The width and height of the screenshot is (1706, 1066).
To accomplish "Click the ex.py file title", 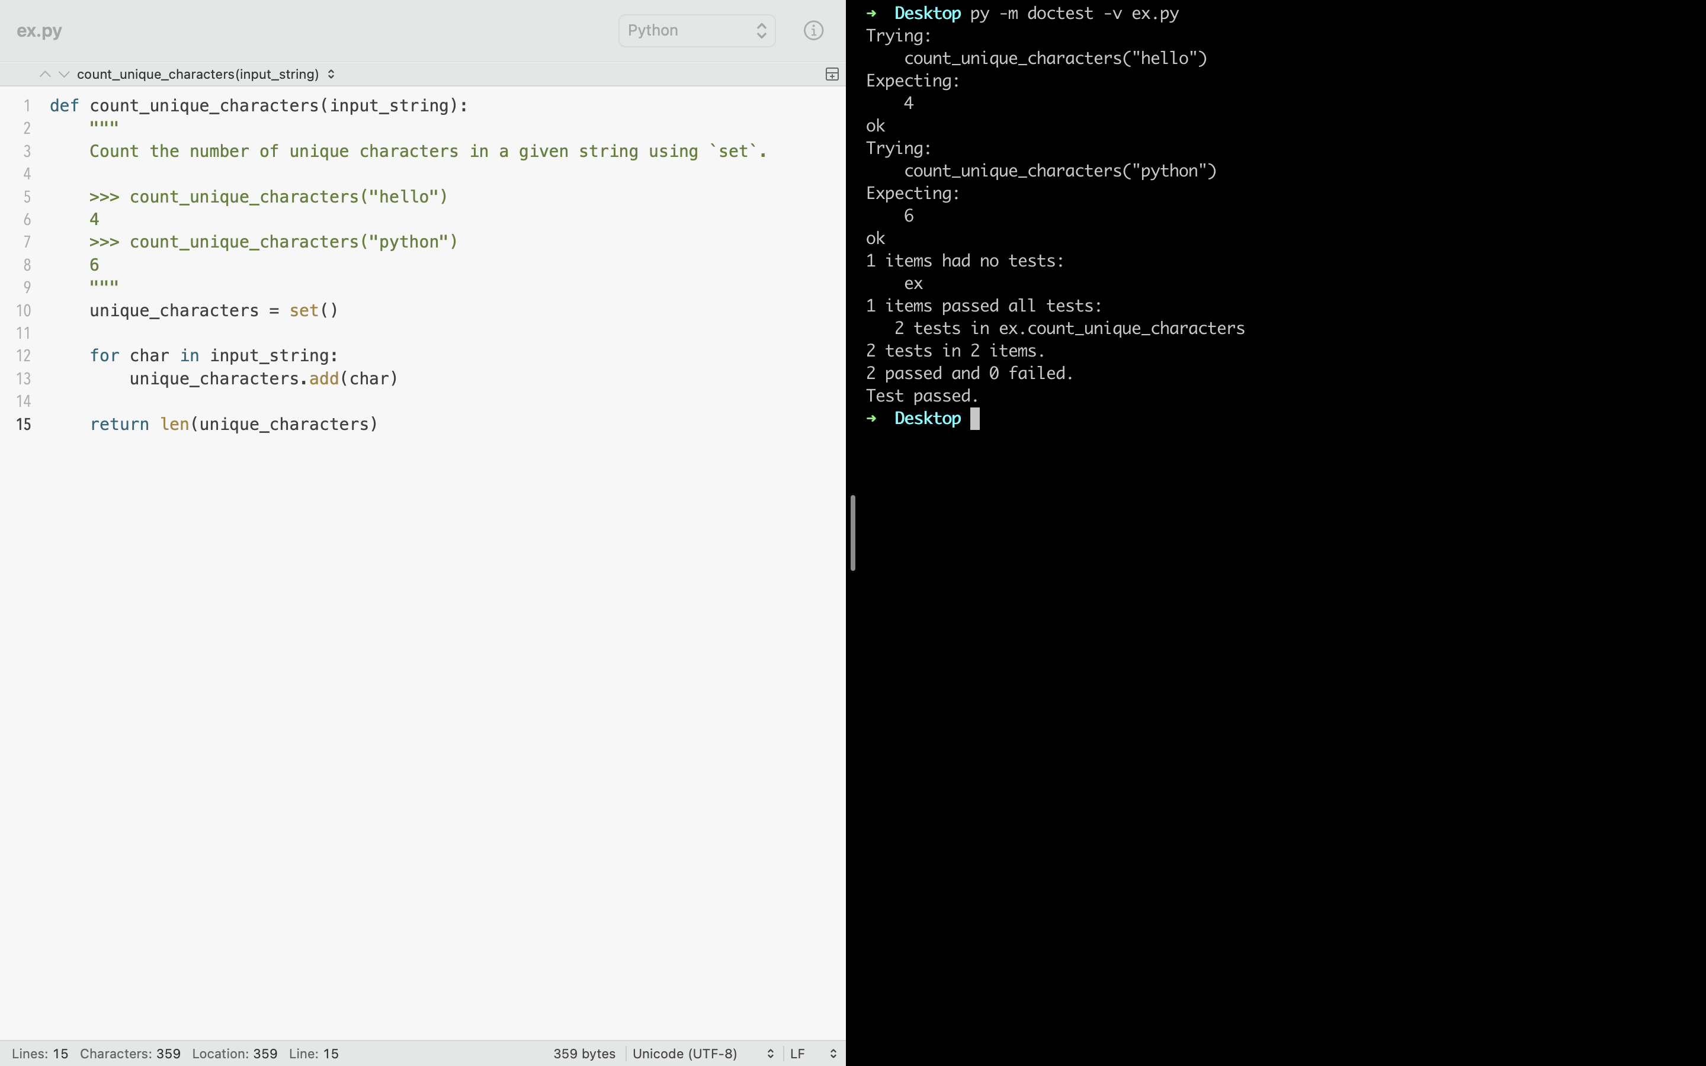I will pyautogui.click(x=40, y=30).
